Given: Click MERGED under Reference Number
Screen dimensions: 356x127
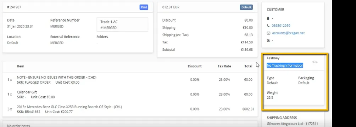Looking at the screenshot, I should 57,26.
